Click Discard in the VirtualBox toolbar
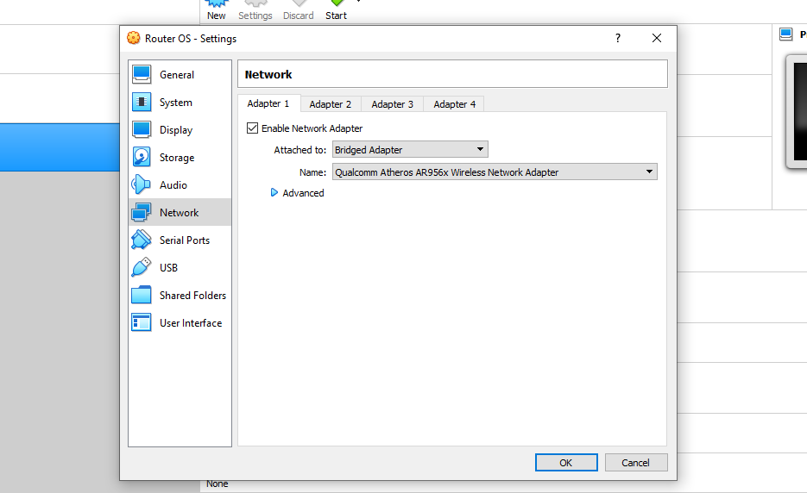Viewport: 807px width, 493px height. pos(299,11)
